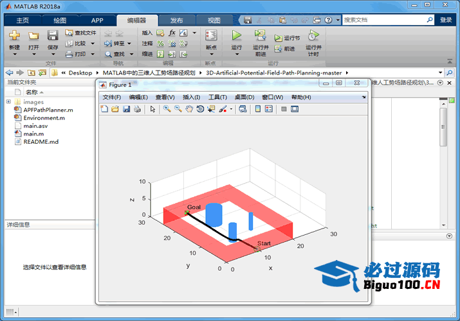Run the script with green Run arrow
The height and width of the screenshot is (321, 460).
tap(237, 35)
